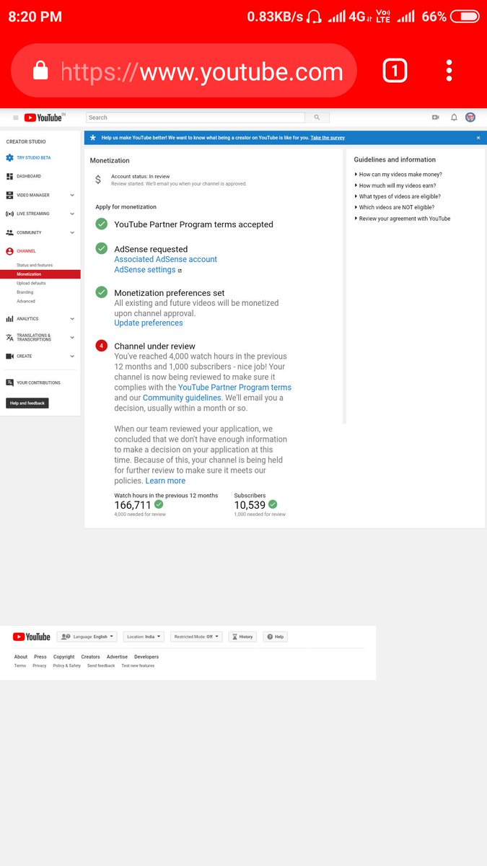Click the YouTube logo in header
The width and height of the screenshot is (487, 866).
[x=43, y=118]
